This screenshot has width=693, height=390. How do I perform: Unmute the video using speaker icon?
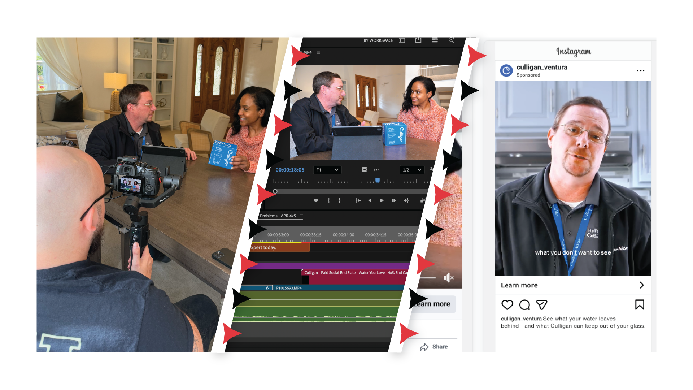[448, 278]
